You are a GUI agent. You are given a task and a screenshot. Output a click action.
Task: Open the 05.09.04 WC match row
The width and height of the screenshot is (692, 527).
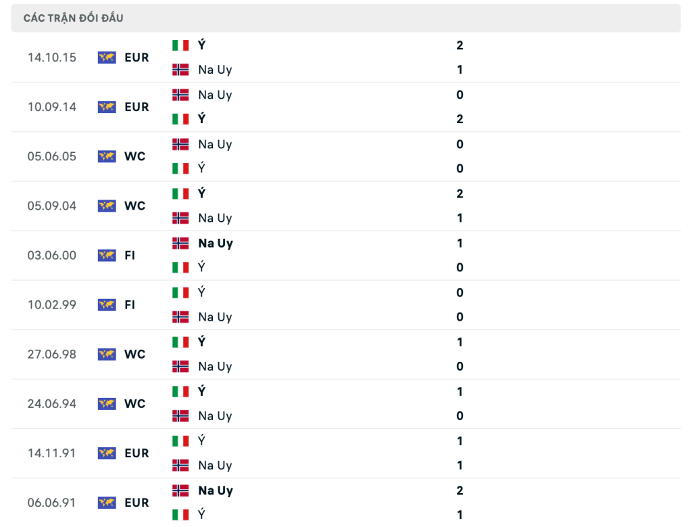(x=346, y=206)
